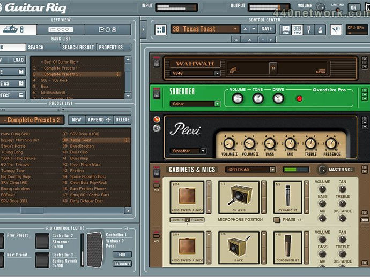The width and height of the screenshot is (370, 277).
Task: Toggle the Limiting ON button
Action: (x=353, y=7)
